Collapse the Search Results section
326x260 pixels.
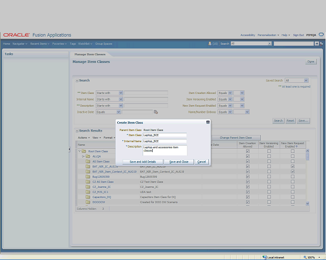click(x=77, y=131)
